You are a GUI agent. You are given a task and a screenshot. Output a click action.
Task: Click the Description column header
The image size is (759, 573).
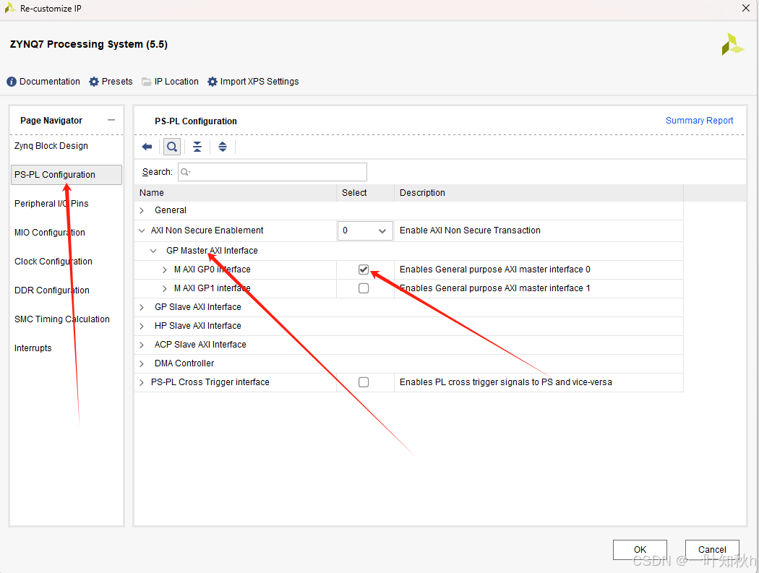[x=539, y=193]
